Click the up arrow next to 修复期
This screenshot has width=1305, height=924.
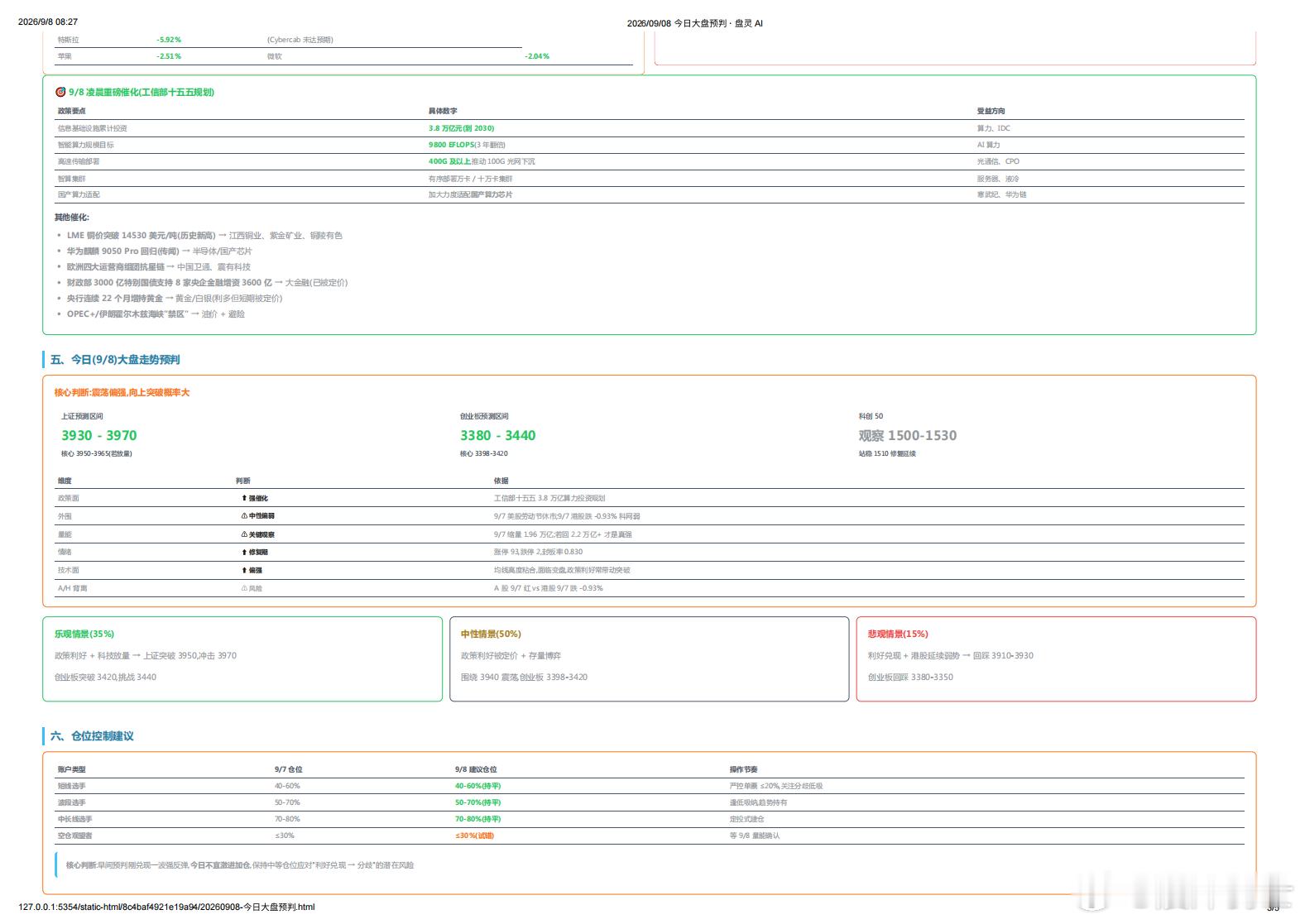click(x=244, y=552)
